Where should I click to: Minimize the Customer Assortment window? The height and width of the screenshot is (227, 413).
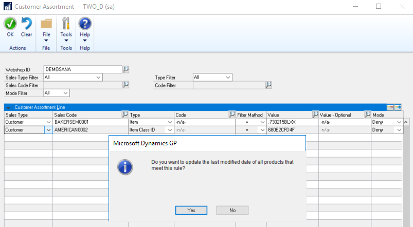pyautogui.click(x=355, y=6)
